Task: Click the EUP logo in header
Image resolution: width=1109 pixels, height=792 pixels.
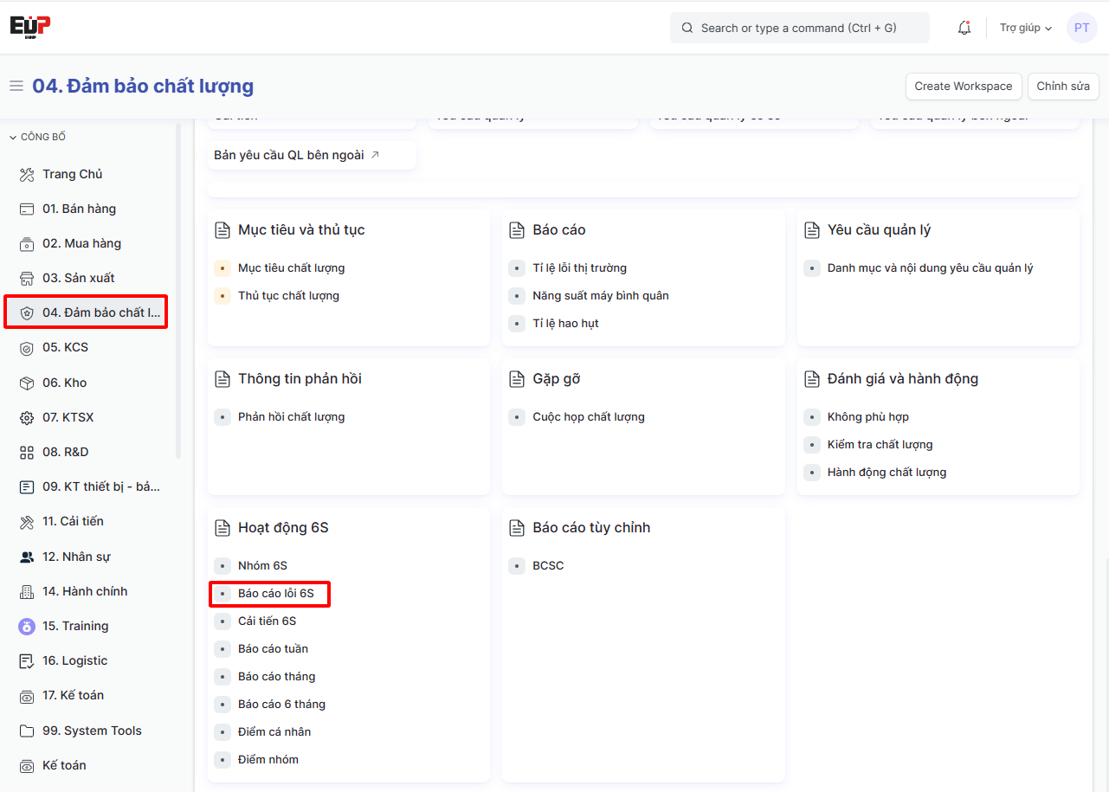Action: (x=30, y=26)
